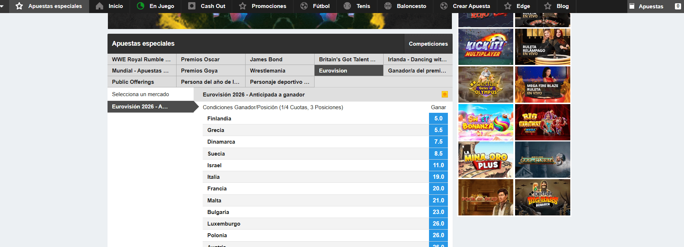Bet on Israel at odds 11.0
684x247 pixels.
coord(438,165)
